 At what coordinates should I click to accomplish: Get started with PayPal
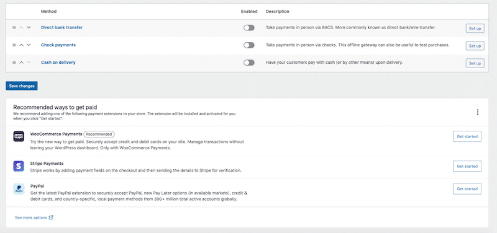(467, 189)
